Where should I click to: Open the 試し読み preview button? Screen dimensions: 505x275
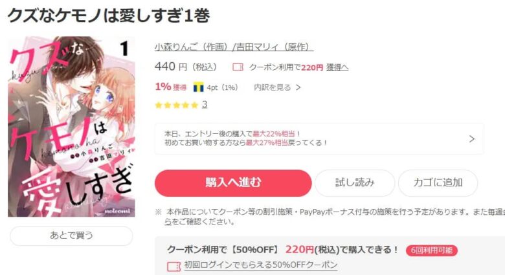[x=355, y=183]
